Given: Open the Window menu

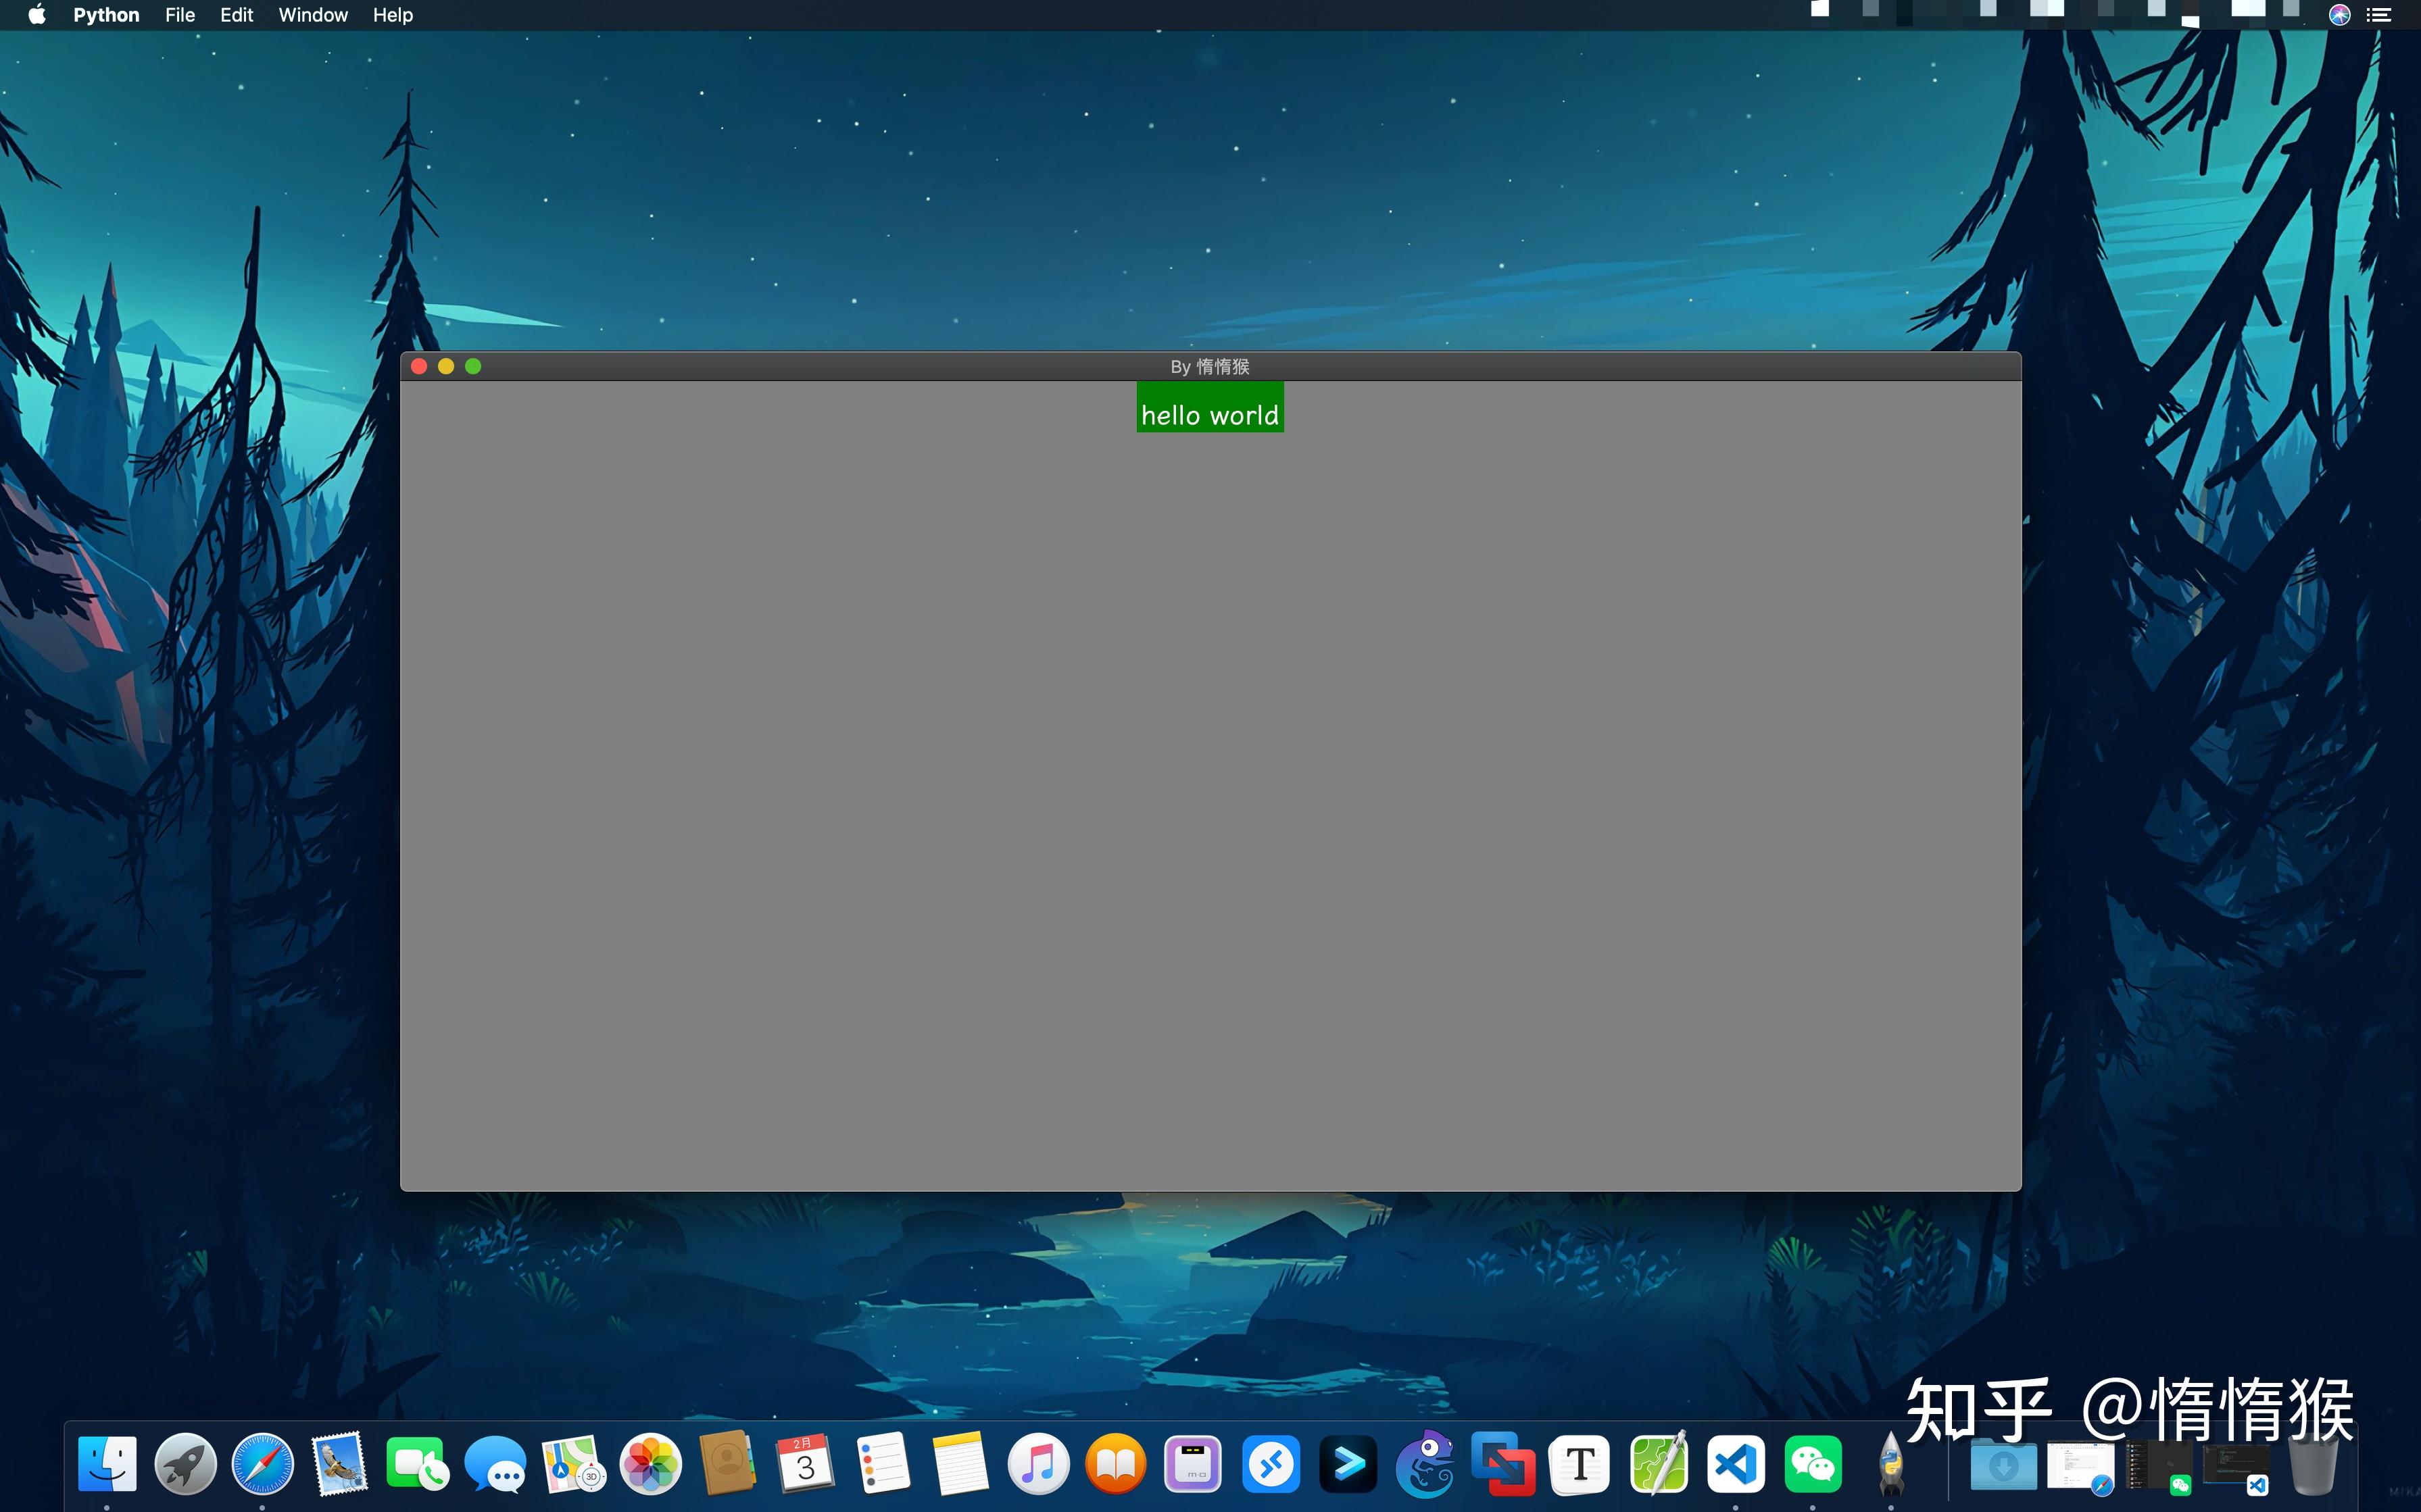Looking at the screenshot, I should (312, 15).
